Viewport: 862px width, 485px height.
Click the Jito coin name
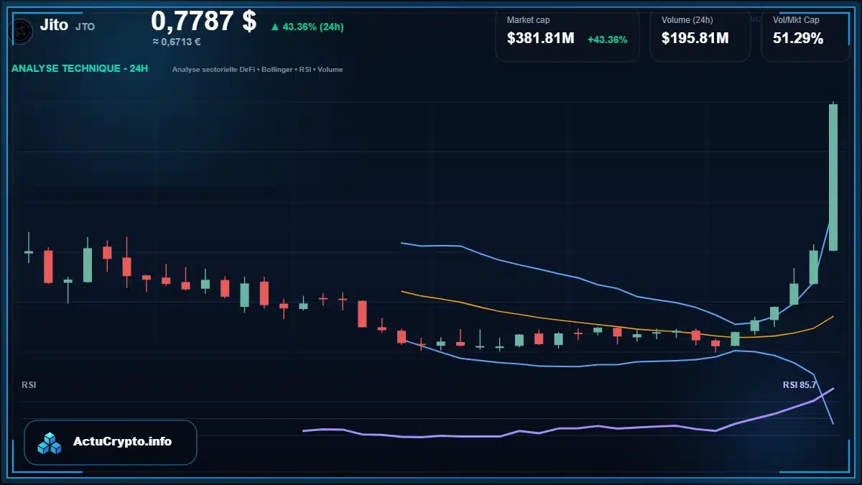point(54,25)
